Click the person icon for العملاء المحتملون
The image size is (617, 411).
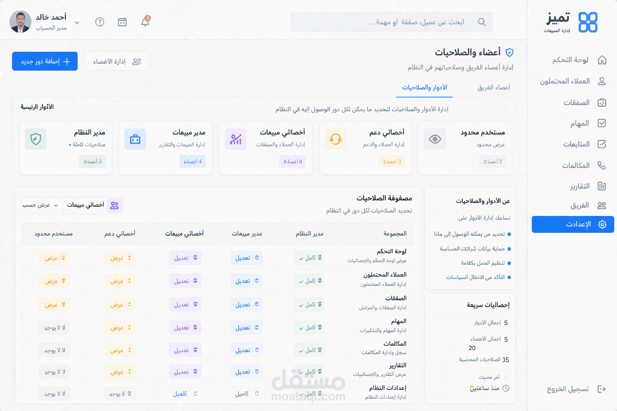coord(602,81)
